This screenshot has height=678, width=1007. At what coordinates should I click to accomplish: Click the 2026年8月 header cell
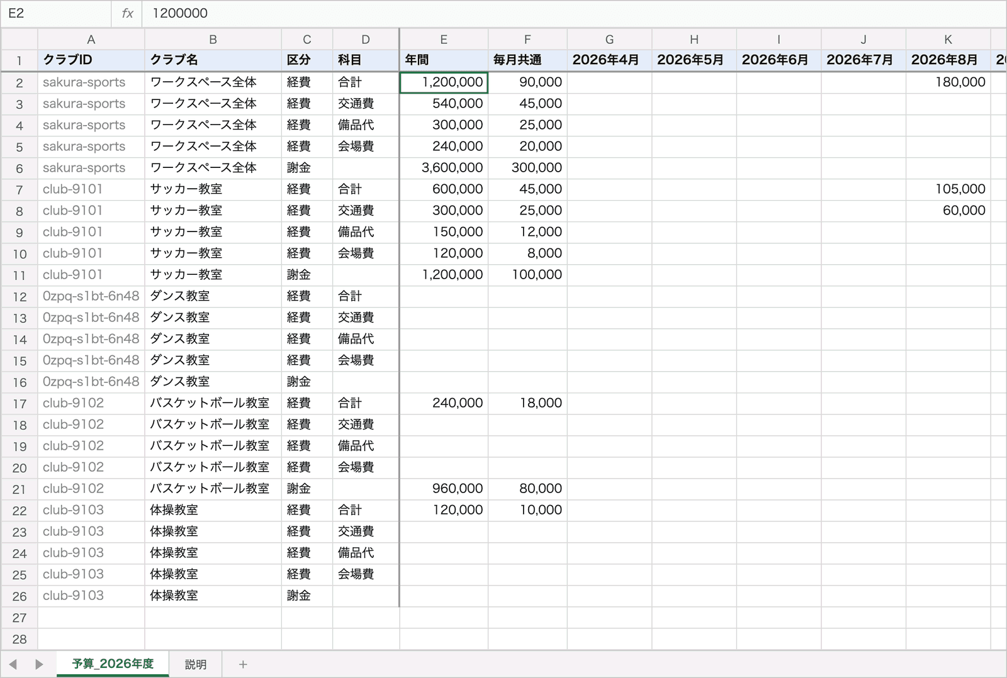pos(948,60)
